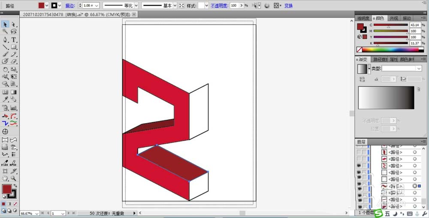Click the Recolor Artwork icon in control bar
The height and width of the screenshot is (218, 429).
click(267, 6)
